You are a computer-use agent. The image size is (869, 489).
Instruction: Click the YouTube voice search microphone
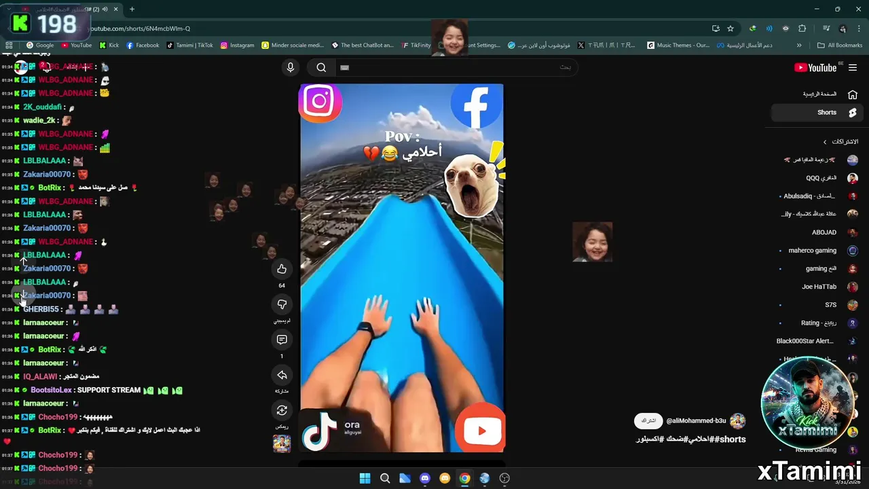(x=290, y=67)
